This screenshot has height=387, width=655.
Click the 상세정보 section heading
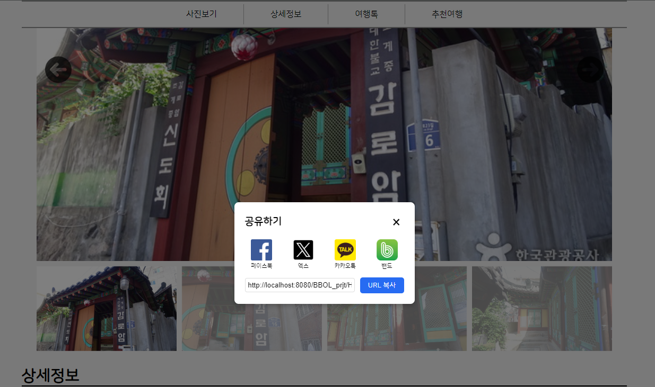[50, 375]
